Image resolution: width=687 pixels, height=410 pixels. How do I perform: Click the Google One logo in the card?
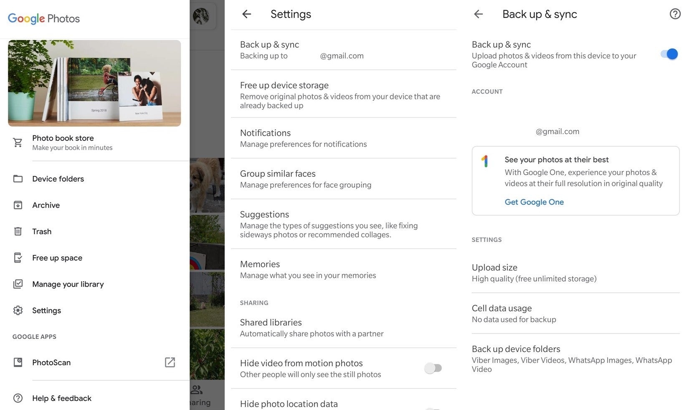[x=485, y=161]
